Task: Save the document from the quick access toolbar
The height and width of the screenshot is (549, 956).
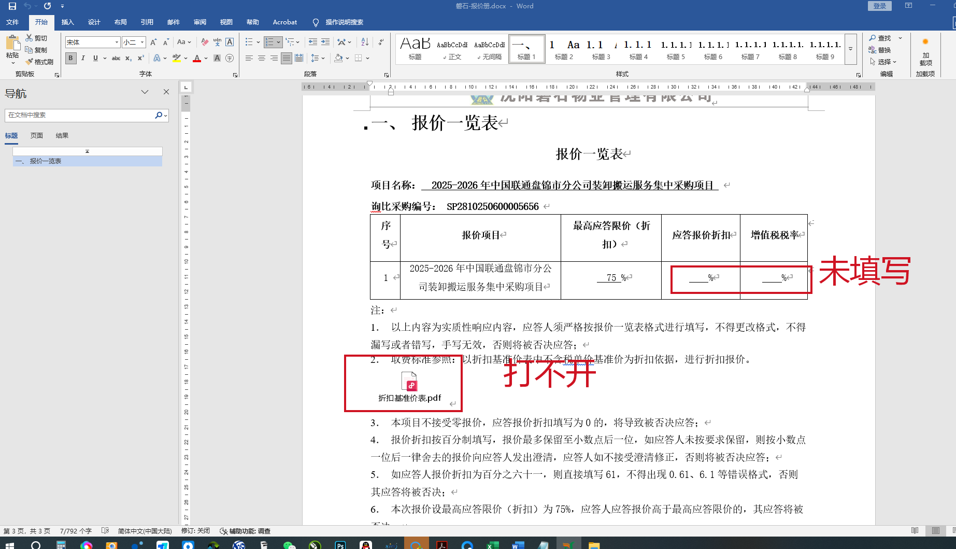Action: [x=12, y=6]
